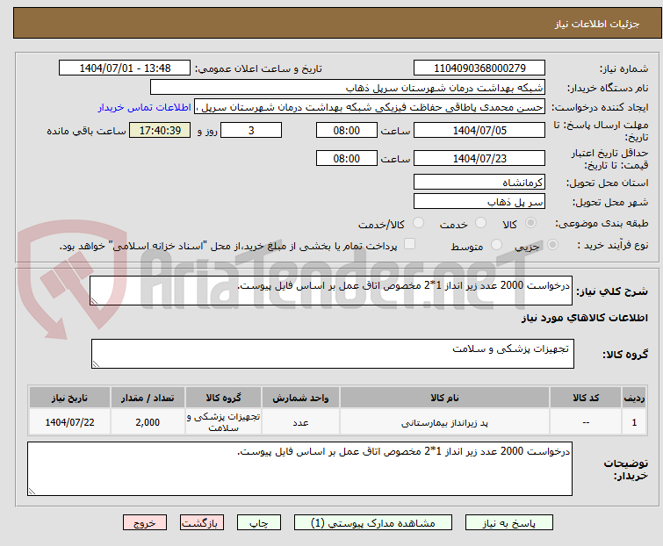The image size is (663, 546).
Task: Click column header کد کالا
Action: pos(586,398)
